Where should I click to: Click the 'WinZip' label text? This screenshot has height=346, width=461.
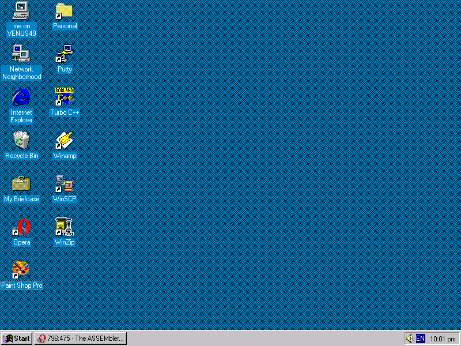click(65, 242)
